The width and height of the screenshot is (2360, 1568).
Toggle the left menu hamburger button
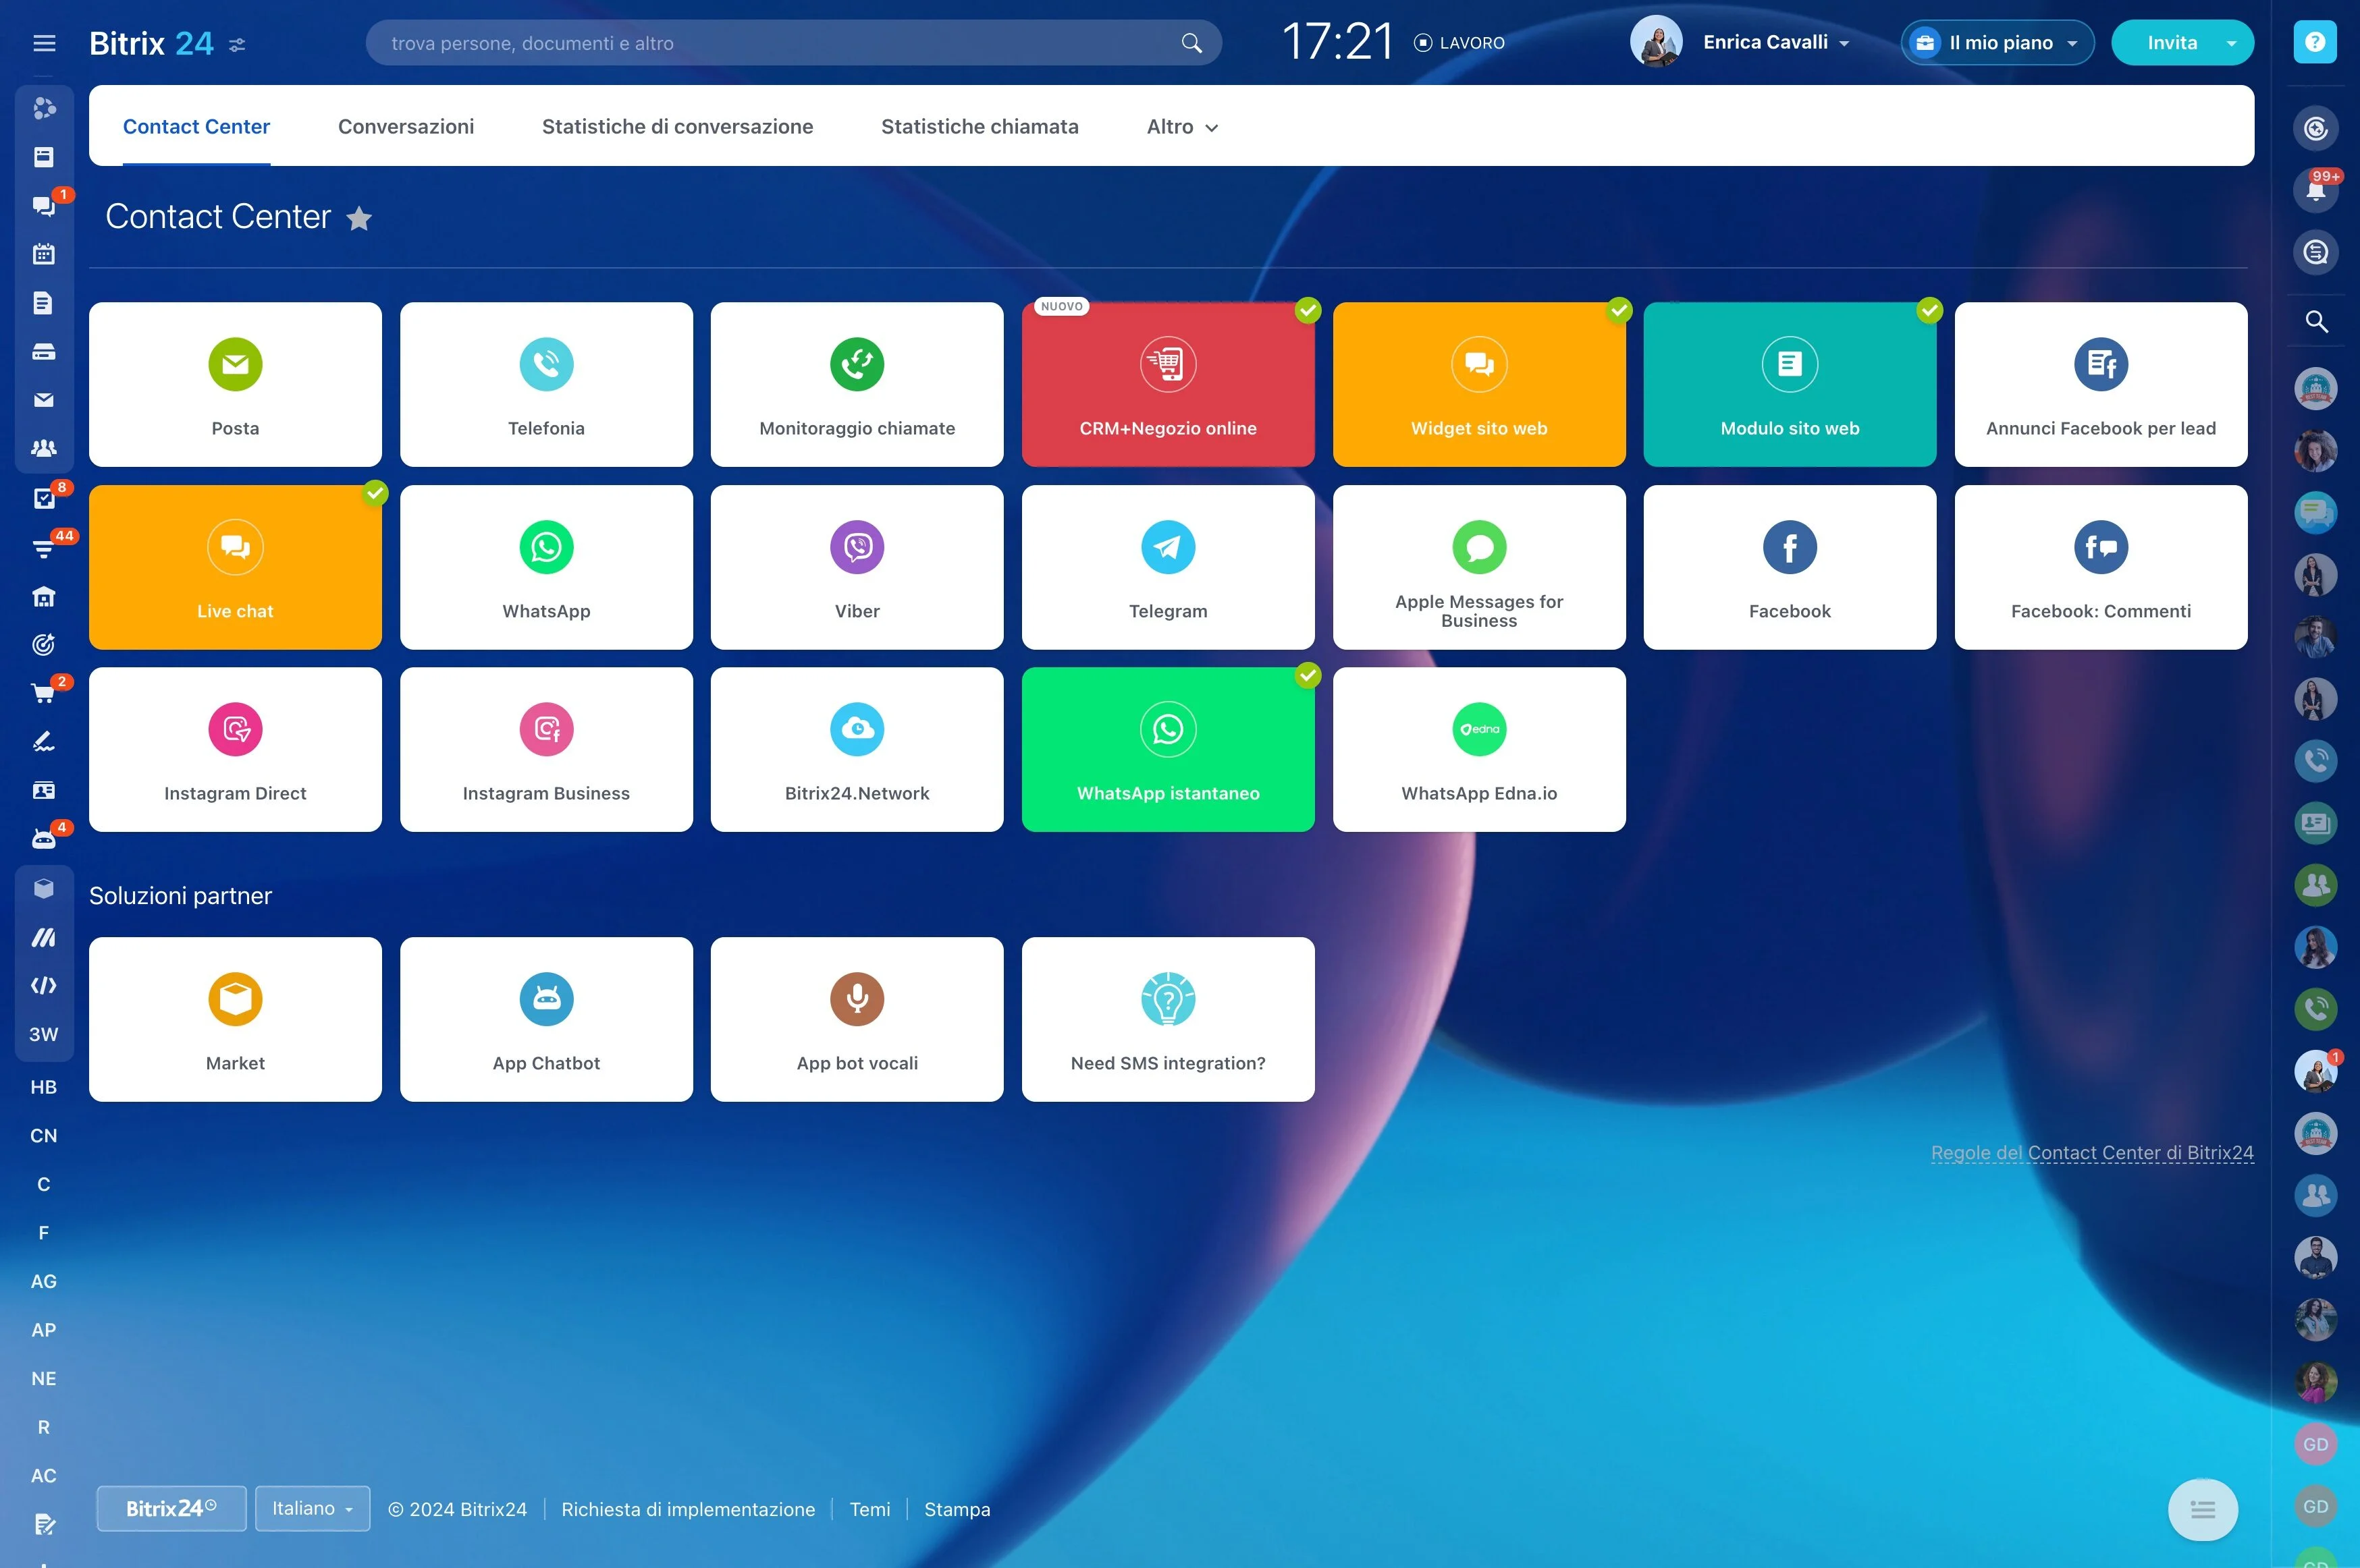coord(44,43)
